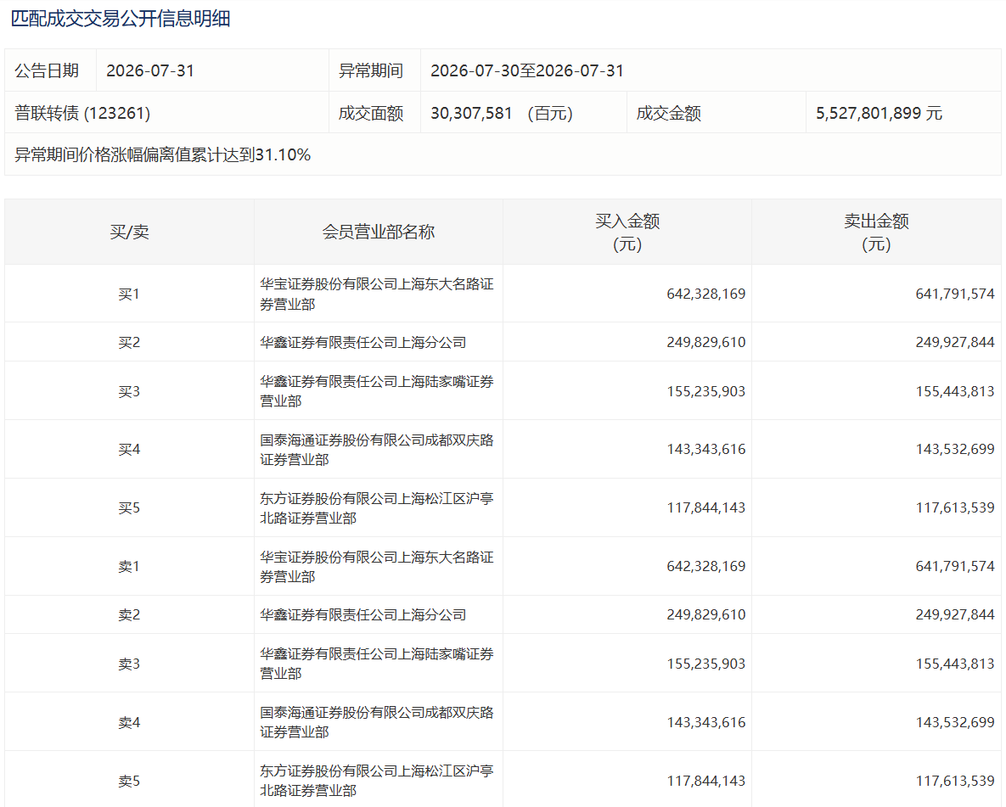This screenshot has height=807, width=1006.
Task: Click 642,328,169 in the 买1 row
Action: coord(705,294)
